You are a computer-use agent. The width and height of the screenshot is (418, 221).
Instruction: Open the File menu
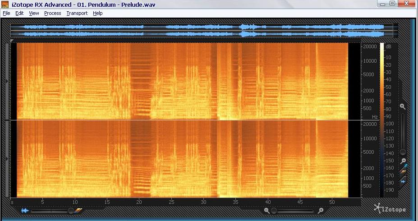pos(6,13)
